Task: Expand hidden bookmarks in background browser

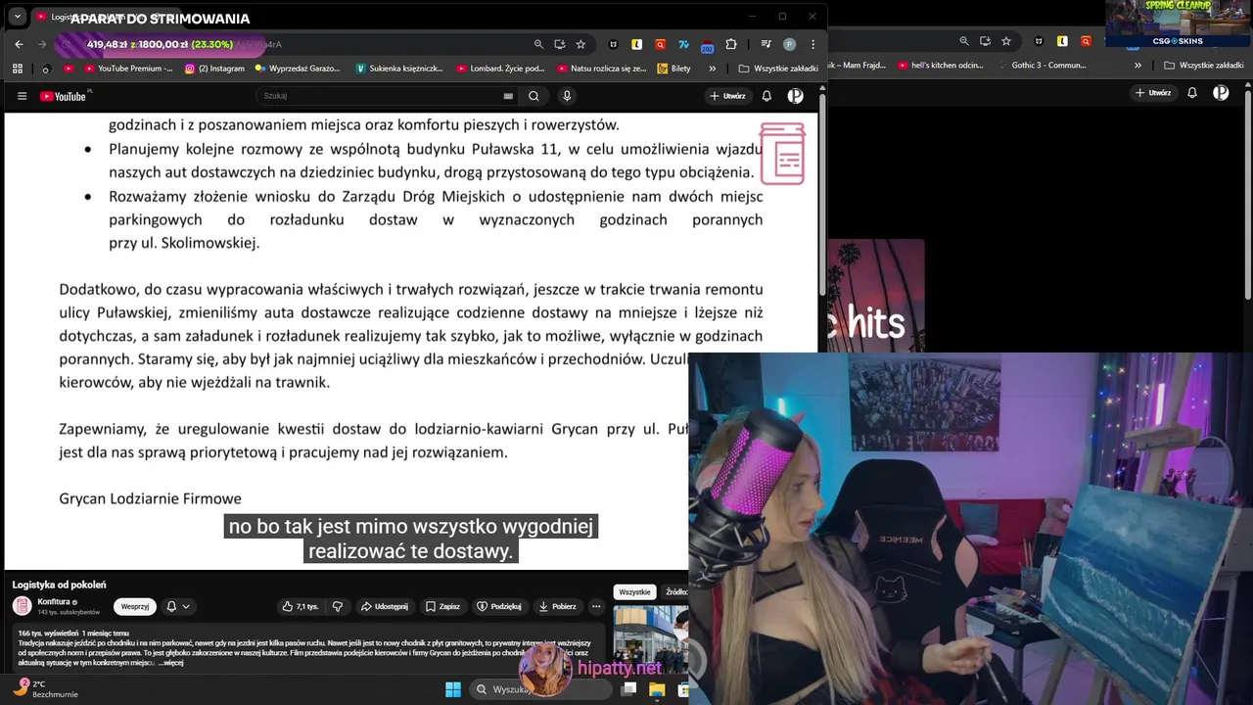Action: pos(1137,65)
